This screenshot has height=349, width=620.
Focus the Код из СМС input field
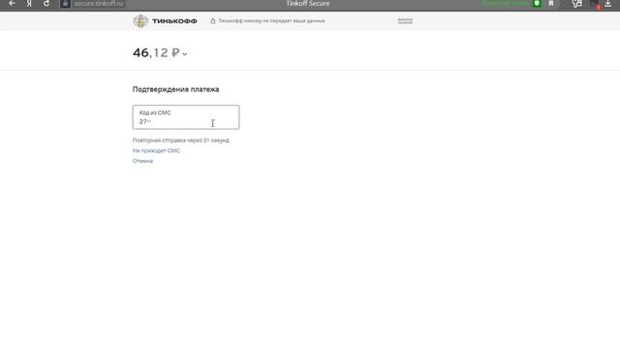[x=186, y=117]
